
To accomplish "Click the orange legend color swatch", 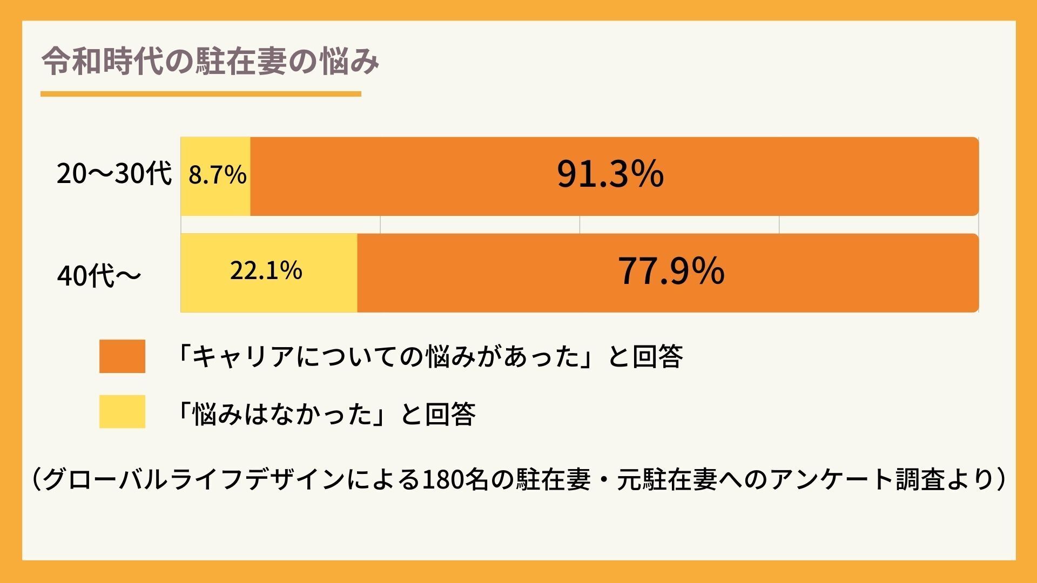I will click(x=122, y=356).
